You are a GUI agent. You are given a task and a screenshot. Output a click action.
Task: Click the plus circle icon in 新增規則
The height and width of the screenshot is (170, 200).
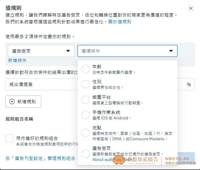pyautogui.click(x=12, y=102)
